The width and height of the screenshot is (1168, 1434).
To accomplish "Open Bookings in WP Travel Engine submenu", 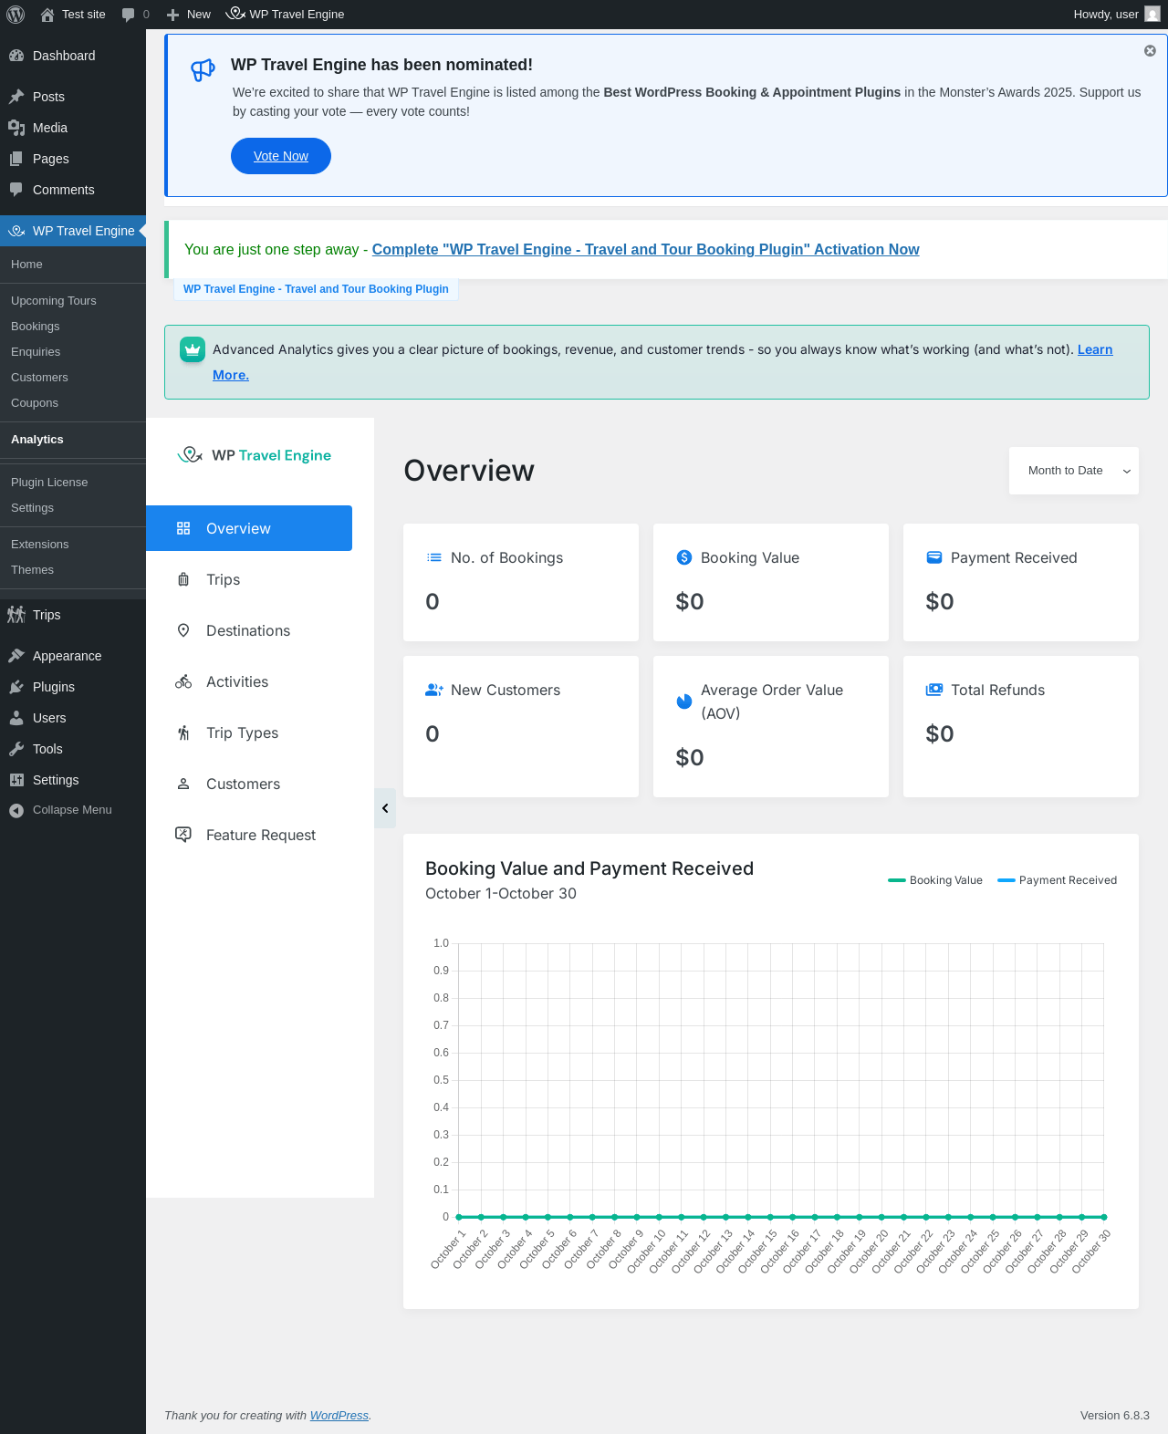I will point(36,327).
